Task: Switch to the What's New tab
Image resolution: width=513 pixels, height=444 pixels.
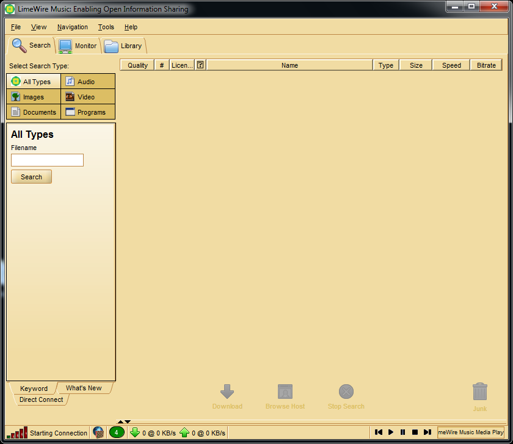Action: pyautogui.click(x=83, y=388)
